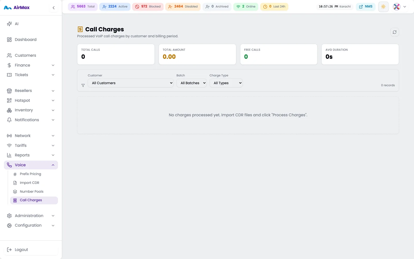Click the Number Pools layers icon
This screenshot has height=259, width=414.
pos(15,192)
